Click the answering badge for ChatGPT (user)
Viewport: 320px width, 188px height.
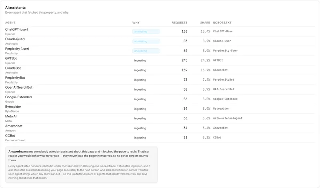coord(146,32)
